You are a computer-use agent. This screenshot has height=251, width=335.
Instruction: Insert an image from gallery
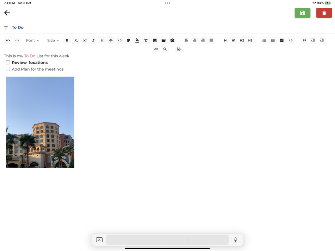click(155, 40)
